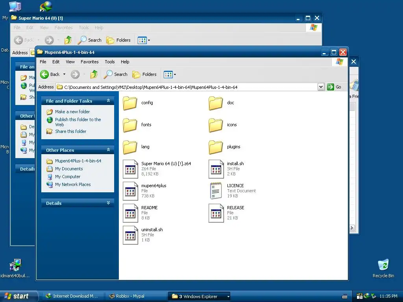Screen dimensions: 403x302
Task: Click the HFS tray icon
Action: tap(360, 296)
